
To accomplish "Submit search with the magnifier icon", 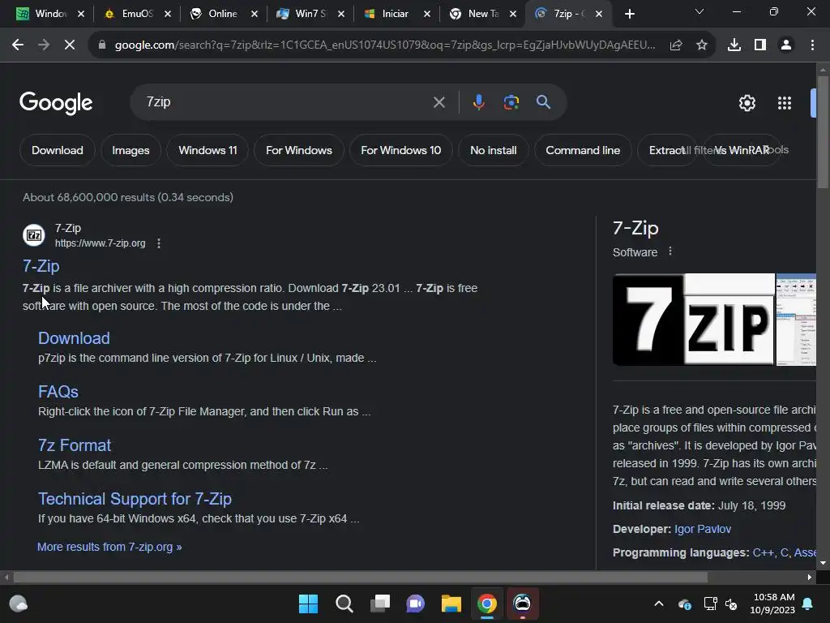I will 544,102.
